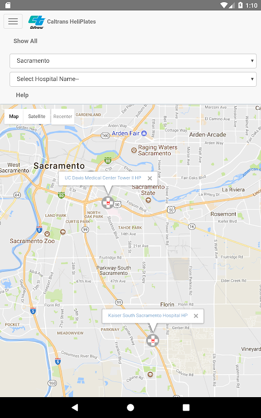Tap the Sacramento State university icon
This screenshot has width=261, height=418.
[149, 200]
